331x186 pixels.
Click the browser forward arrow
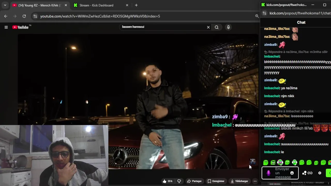click(15, 16)
